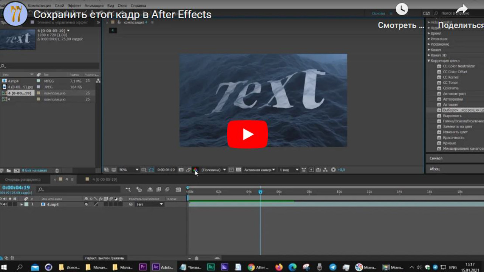This screenshot has width=484, height=272.
Task: Toggle lock switch for 4.mp4 layer
Action: coord(15,204)
